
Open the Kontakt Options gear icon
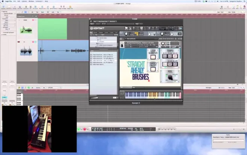coord(153,28)
